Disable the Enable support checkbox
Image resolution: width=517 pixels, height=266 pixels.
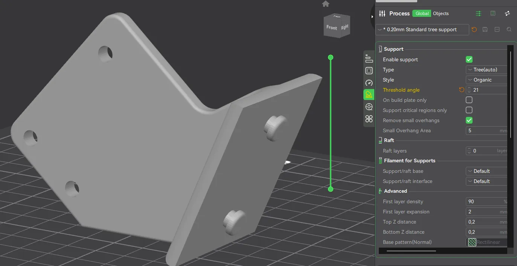469,59
